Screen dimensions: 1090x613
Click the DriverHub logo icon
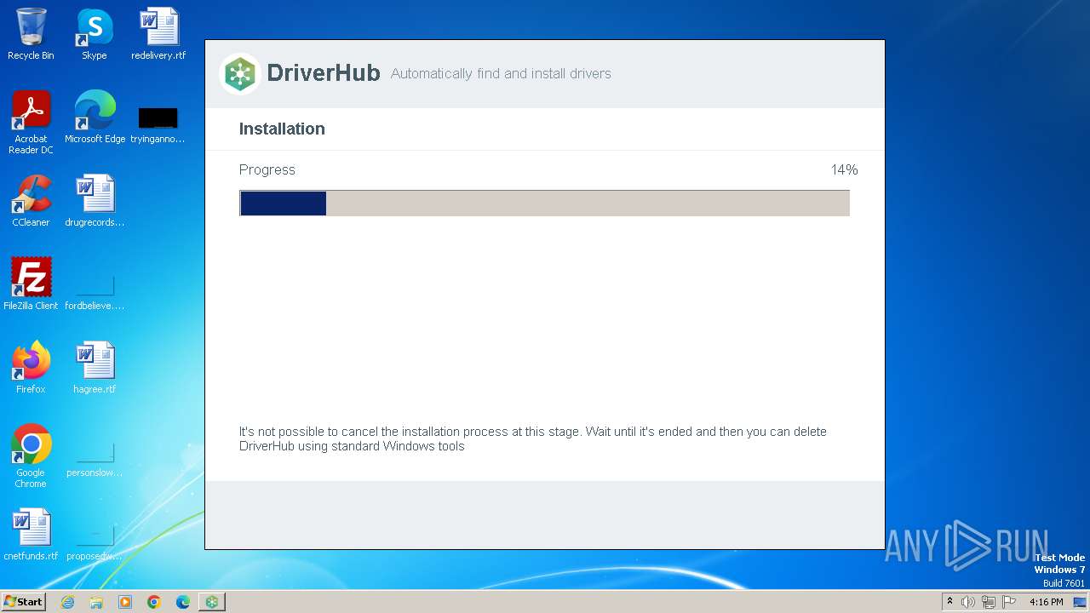click(240, 74)
